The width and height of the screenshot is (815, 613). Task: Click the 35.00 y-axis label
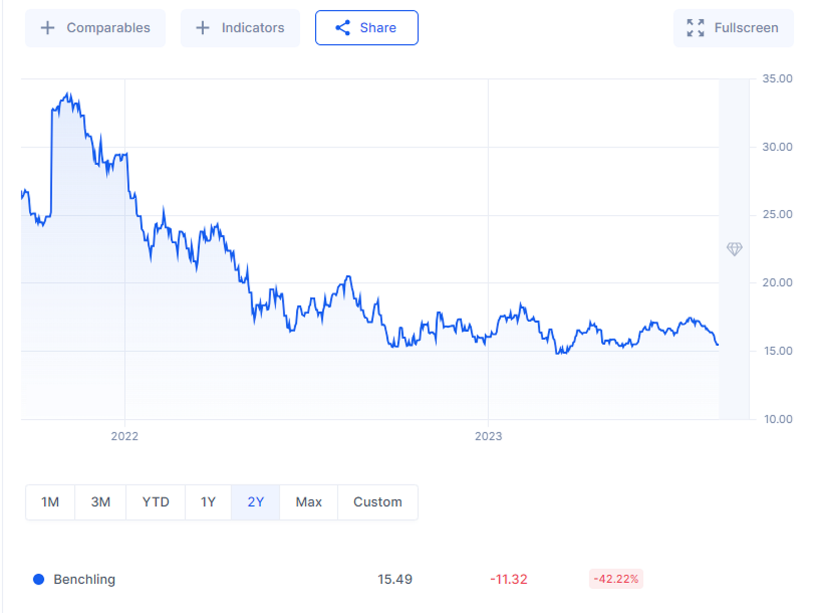pos(777,78)
